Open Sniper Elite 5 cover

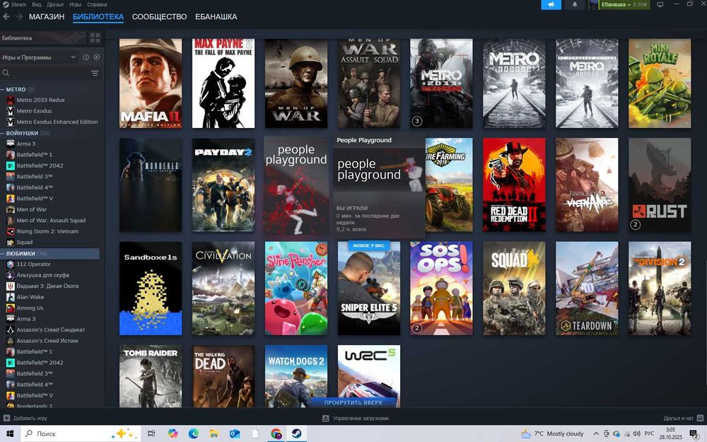coord(369,289)
